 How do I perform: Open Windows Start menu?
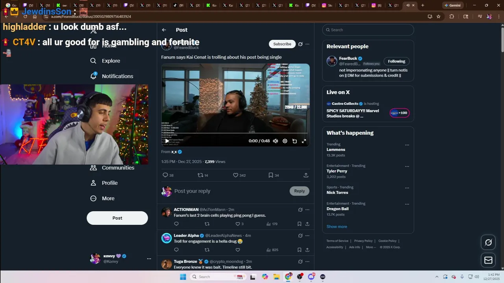pos(183,277)
